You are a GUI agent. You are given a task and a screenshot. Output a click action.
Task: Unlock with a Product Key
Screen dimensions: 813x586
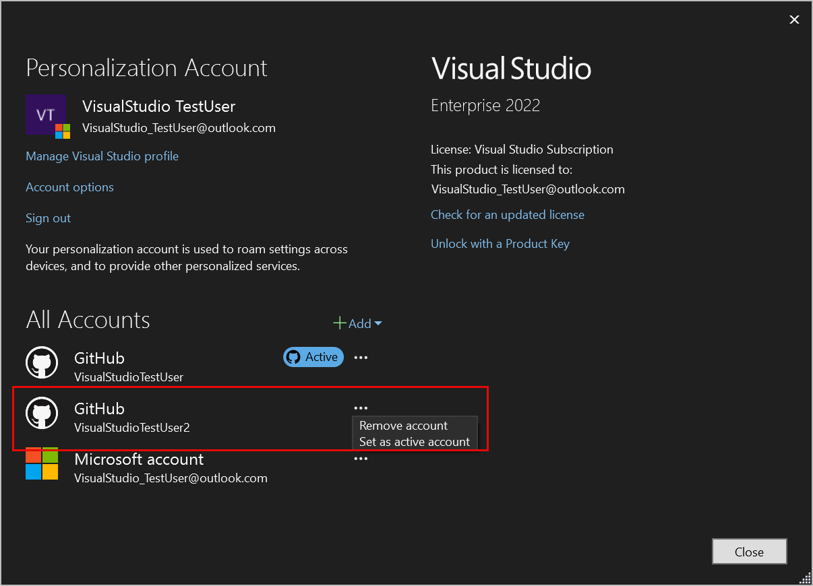click(x=500, y=243)
